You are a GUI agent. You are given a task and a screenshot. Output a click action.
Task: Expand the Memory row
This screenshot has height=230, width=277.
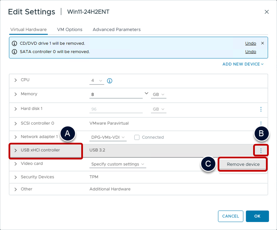(x=16, y=94)
